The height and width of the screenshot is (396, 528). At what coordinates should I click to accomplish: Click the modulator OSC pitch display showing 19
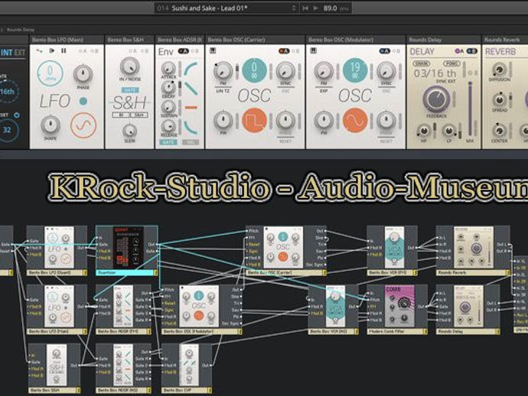[355, 70]
